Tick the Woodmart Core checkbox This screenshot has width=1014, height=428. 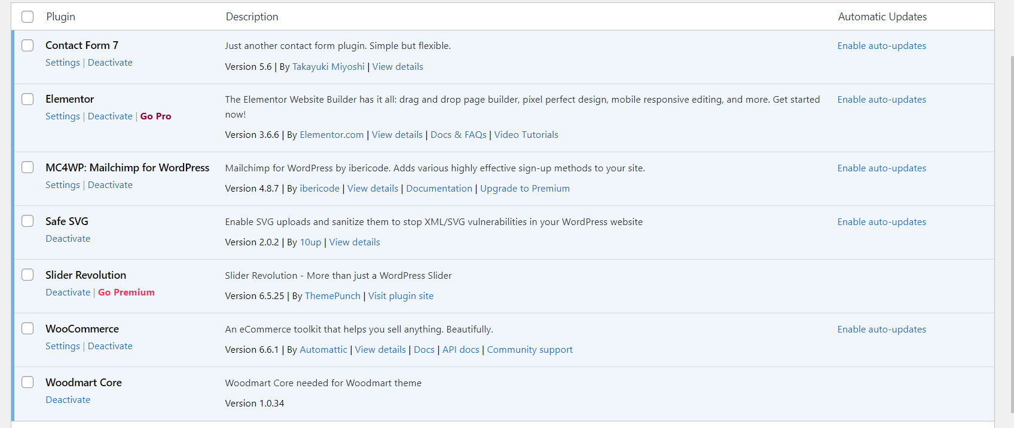[28, 382]
